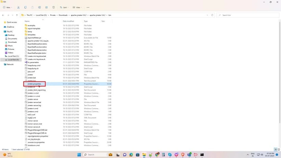The image size is (281, 158).
Task: Click the Delete trash icon
Action: coord(53,7)
